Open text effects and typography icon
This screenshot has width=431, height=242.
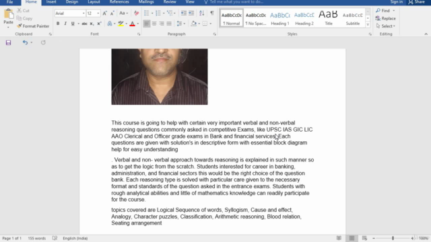click(x=110, y=24)
